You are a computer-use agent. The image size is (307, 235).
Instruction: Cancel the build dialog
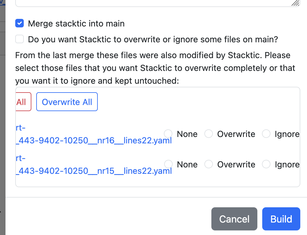point(234,219)
